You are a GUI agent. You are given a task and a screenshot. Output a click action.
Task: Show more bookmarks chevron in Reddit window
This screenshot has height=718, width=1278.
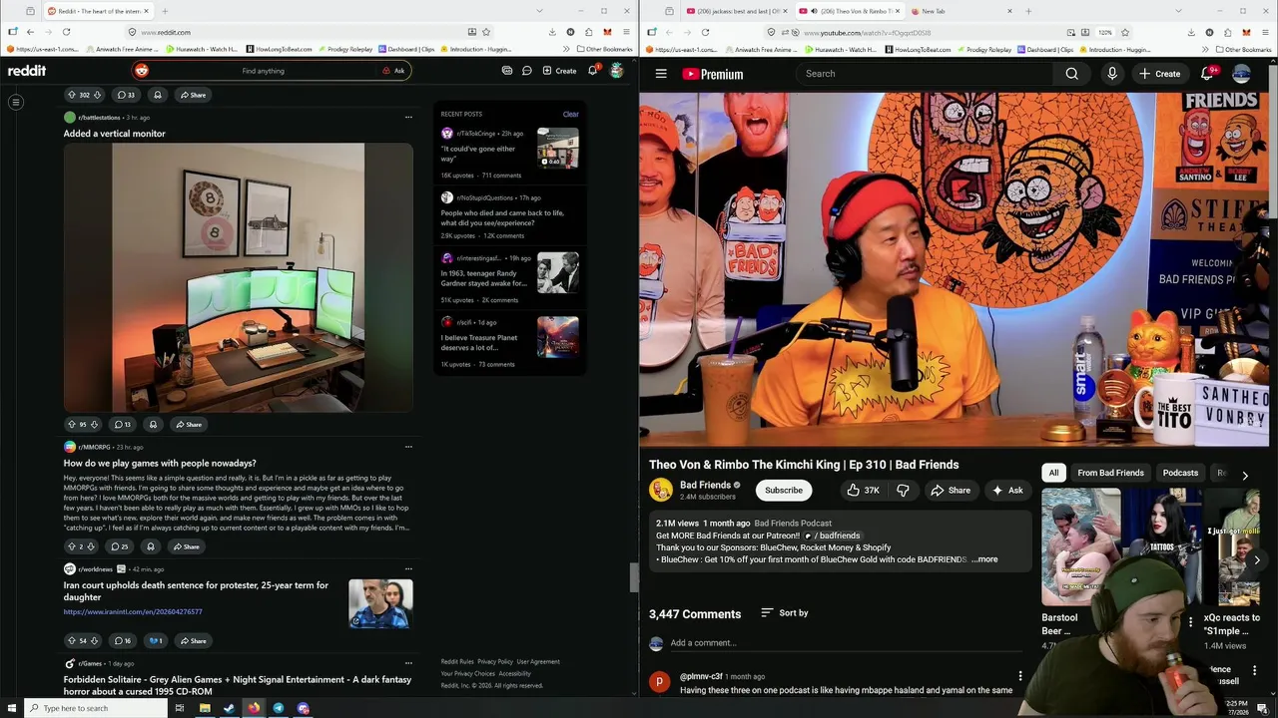(566, 49)
